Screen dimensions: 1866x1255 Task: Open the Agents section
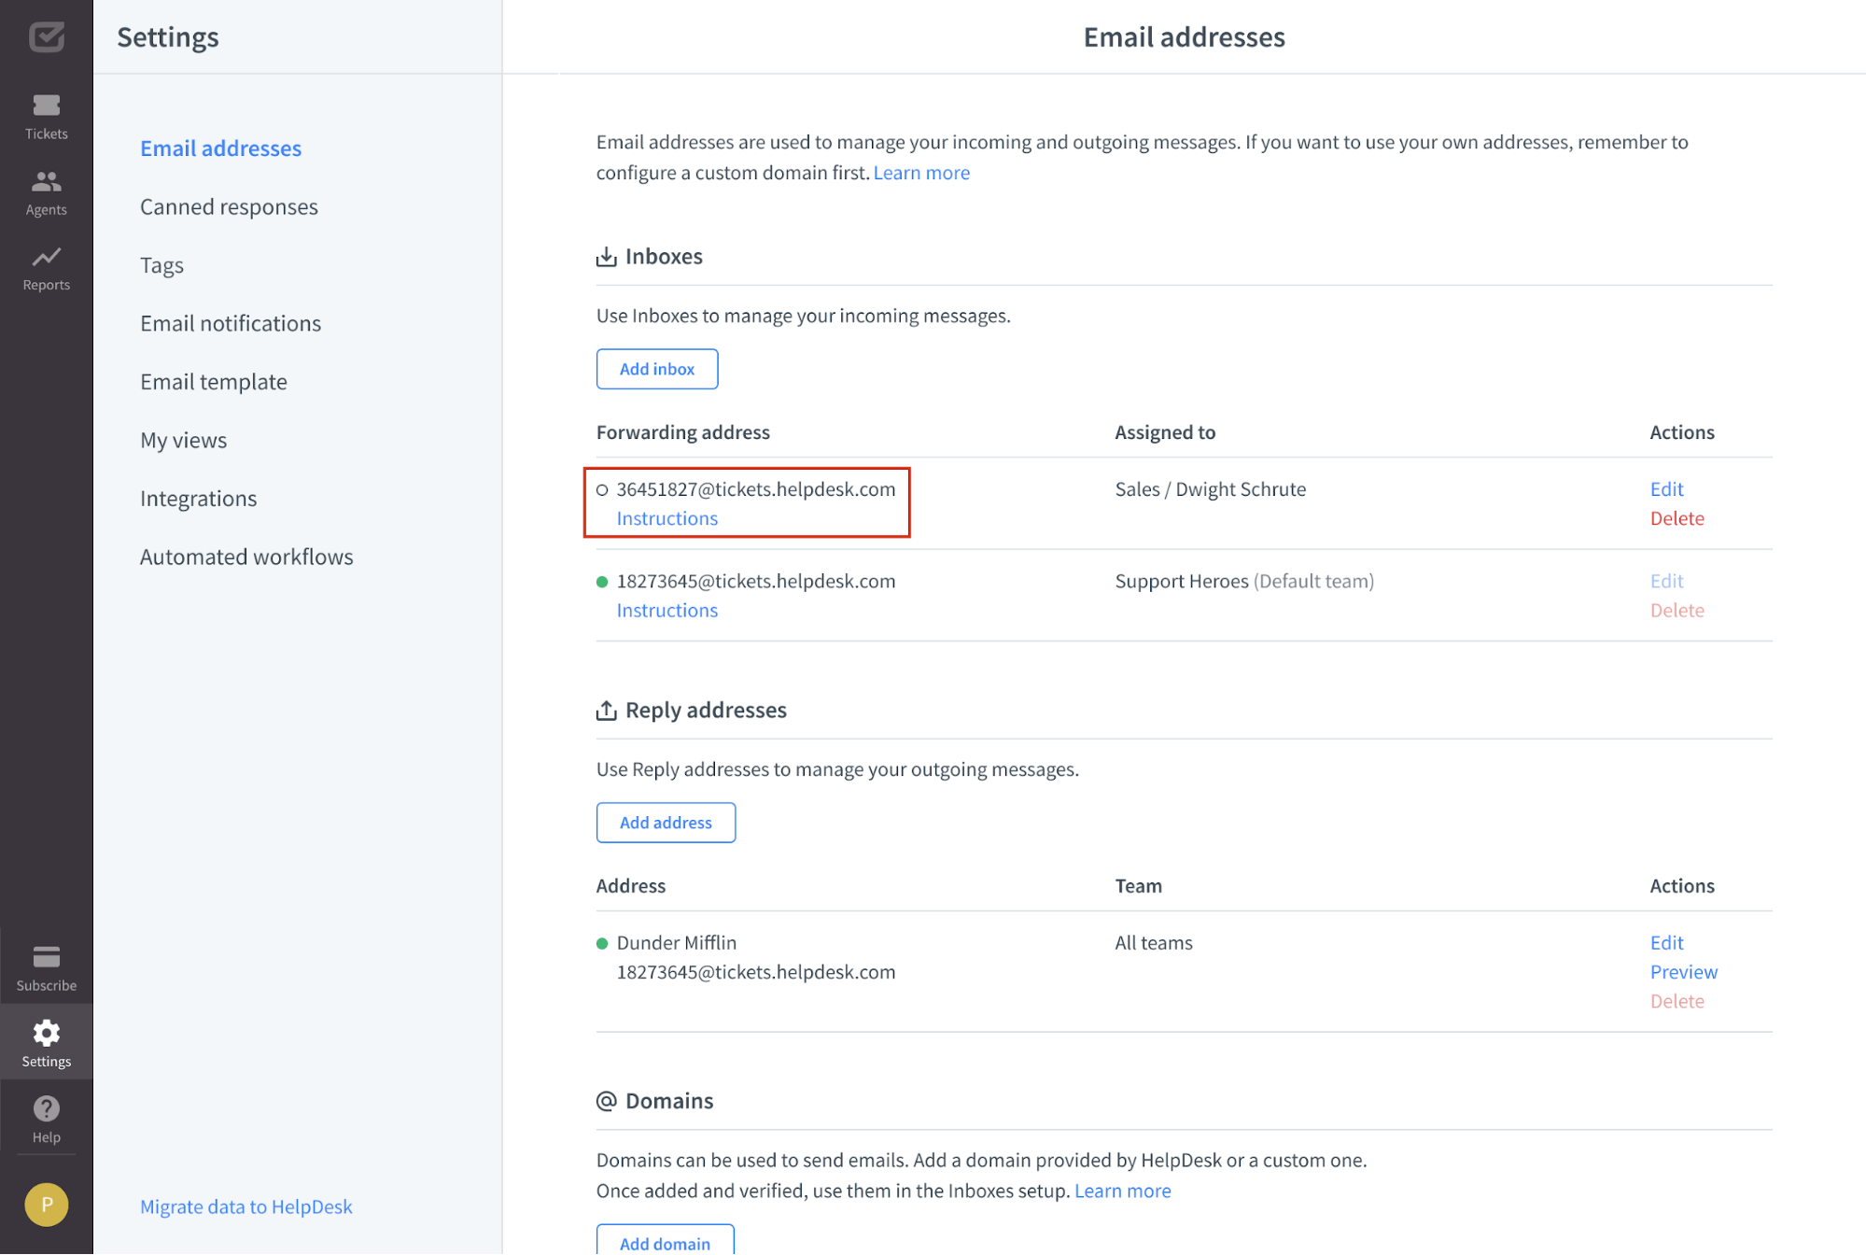click(x=46, y=190)
